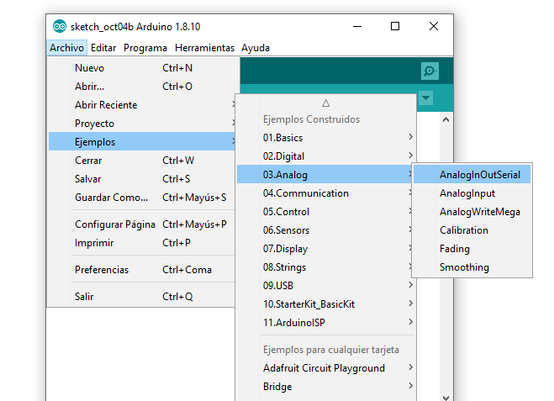Open Preferencias from Archivo menu
Image resolution: width=554 pixels, height=401 pixels.
coord(142,270)
